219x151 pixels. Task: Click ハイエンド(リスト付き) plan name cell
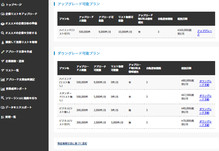point(67,32)
